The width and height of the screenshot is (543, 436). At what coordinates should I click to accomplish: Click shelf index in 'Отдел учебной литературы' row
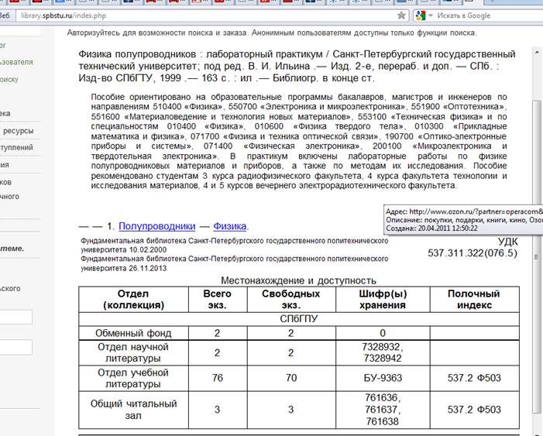click(x=474, y=378)
